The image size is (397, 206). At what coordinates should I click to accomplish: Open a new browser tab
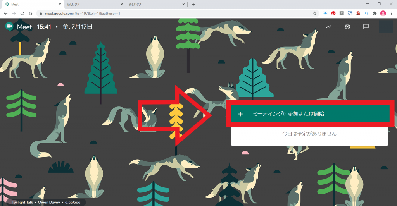tap(193, 4)
